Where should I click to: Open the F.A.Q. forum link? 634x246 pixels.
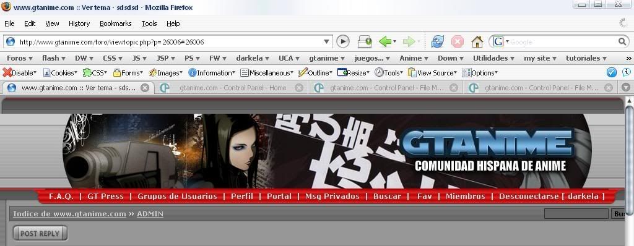click(61, 197)
